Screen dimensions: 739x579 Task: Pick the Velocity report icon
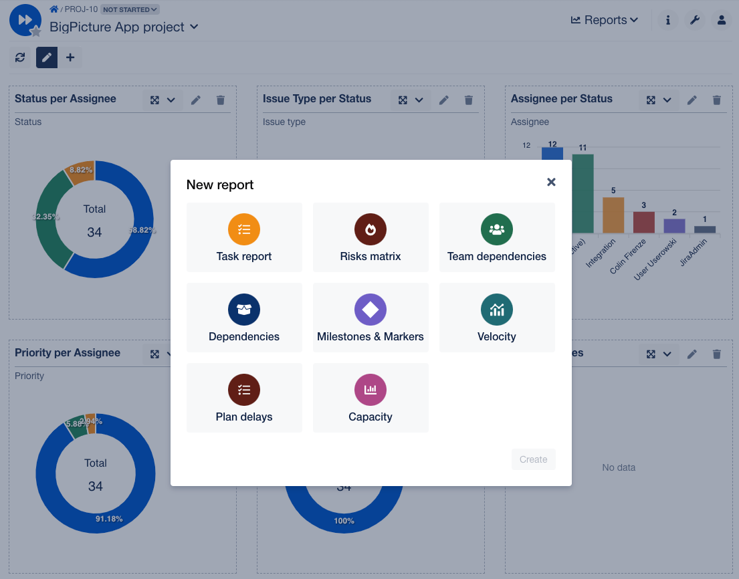tap(497, 310)
